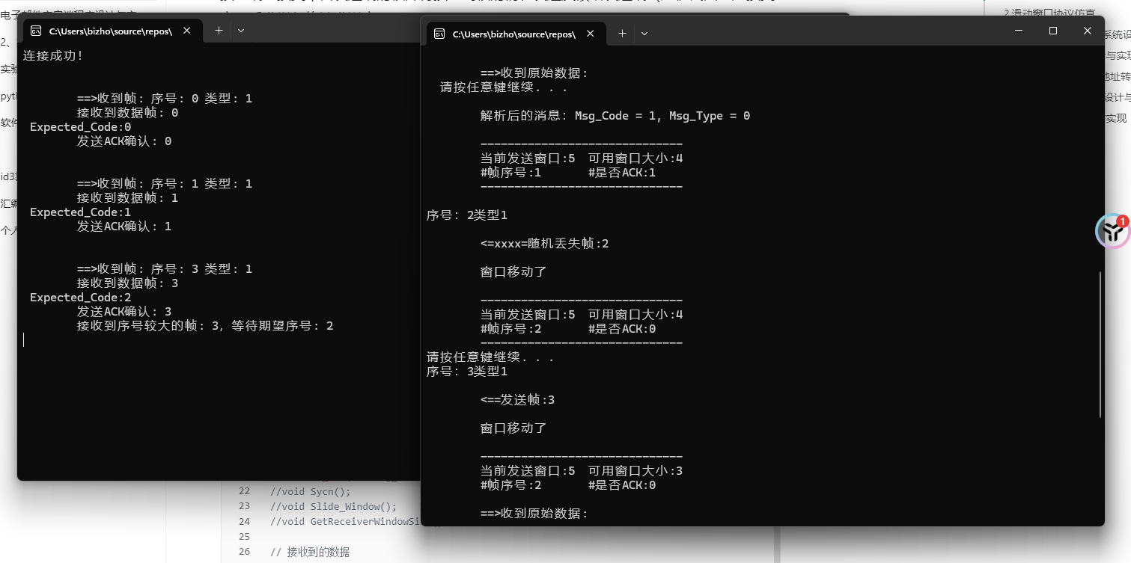Click the "Expected_Code:2" output line
This screenshot has height=563, width=1131.
click(x=80, y=297)
